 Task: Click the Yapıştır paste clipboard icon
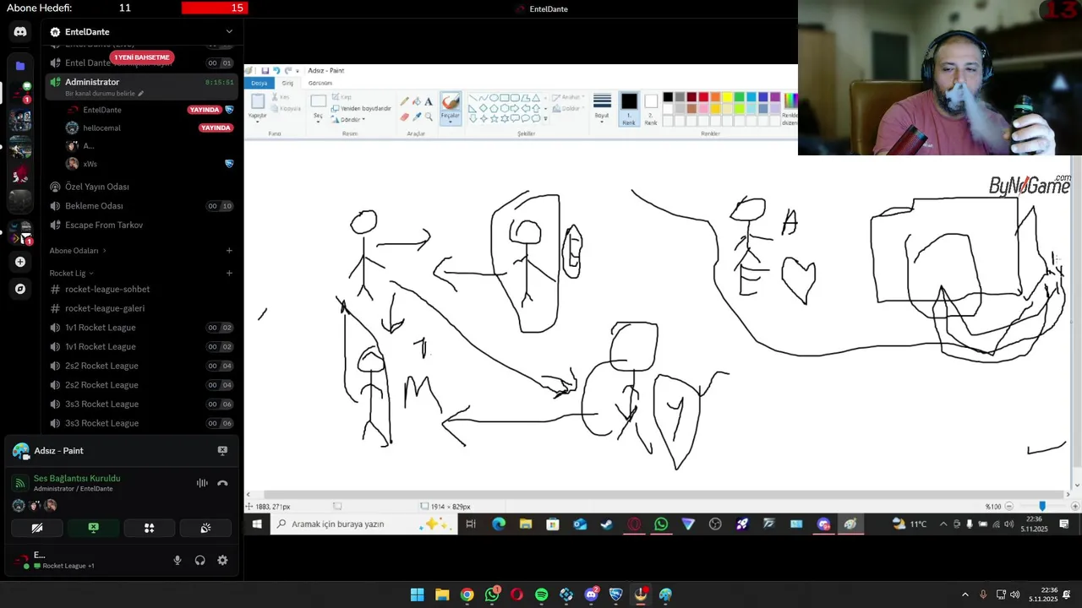point(258,102)
